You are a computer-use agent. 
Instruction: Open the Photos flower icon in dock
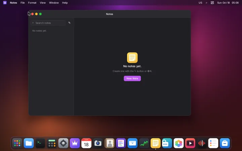[178, 143]
